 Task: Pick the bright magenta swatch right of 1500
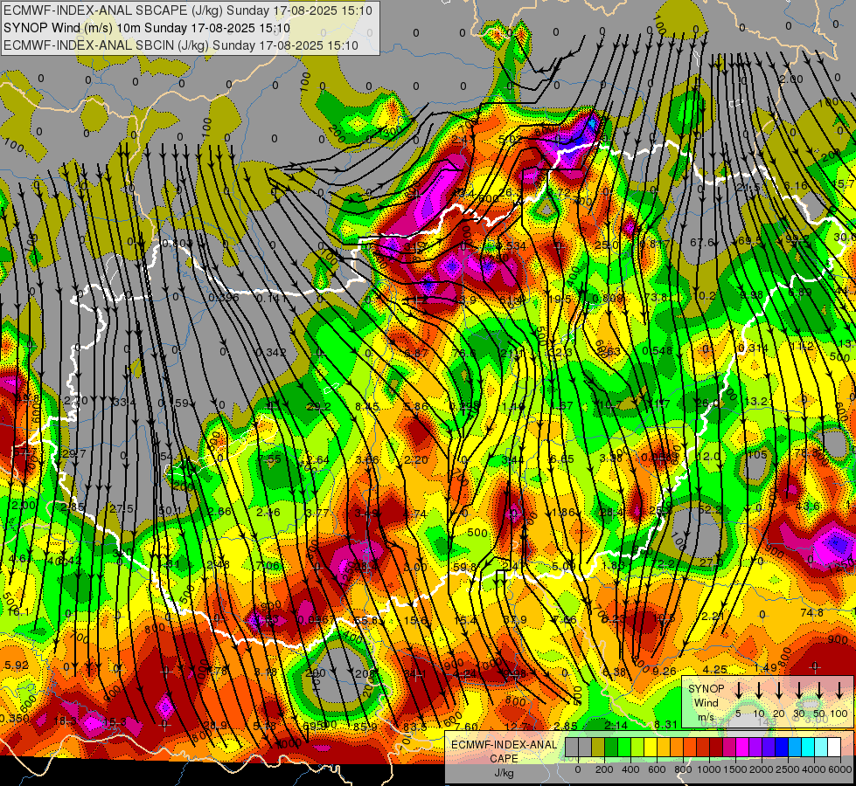[x=742, y=748]
